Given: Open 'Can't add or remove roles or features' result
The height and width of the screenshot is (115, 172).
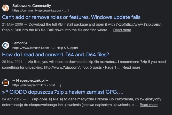Looking at the screenshot, I should pos(71,17).
